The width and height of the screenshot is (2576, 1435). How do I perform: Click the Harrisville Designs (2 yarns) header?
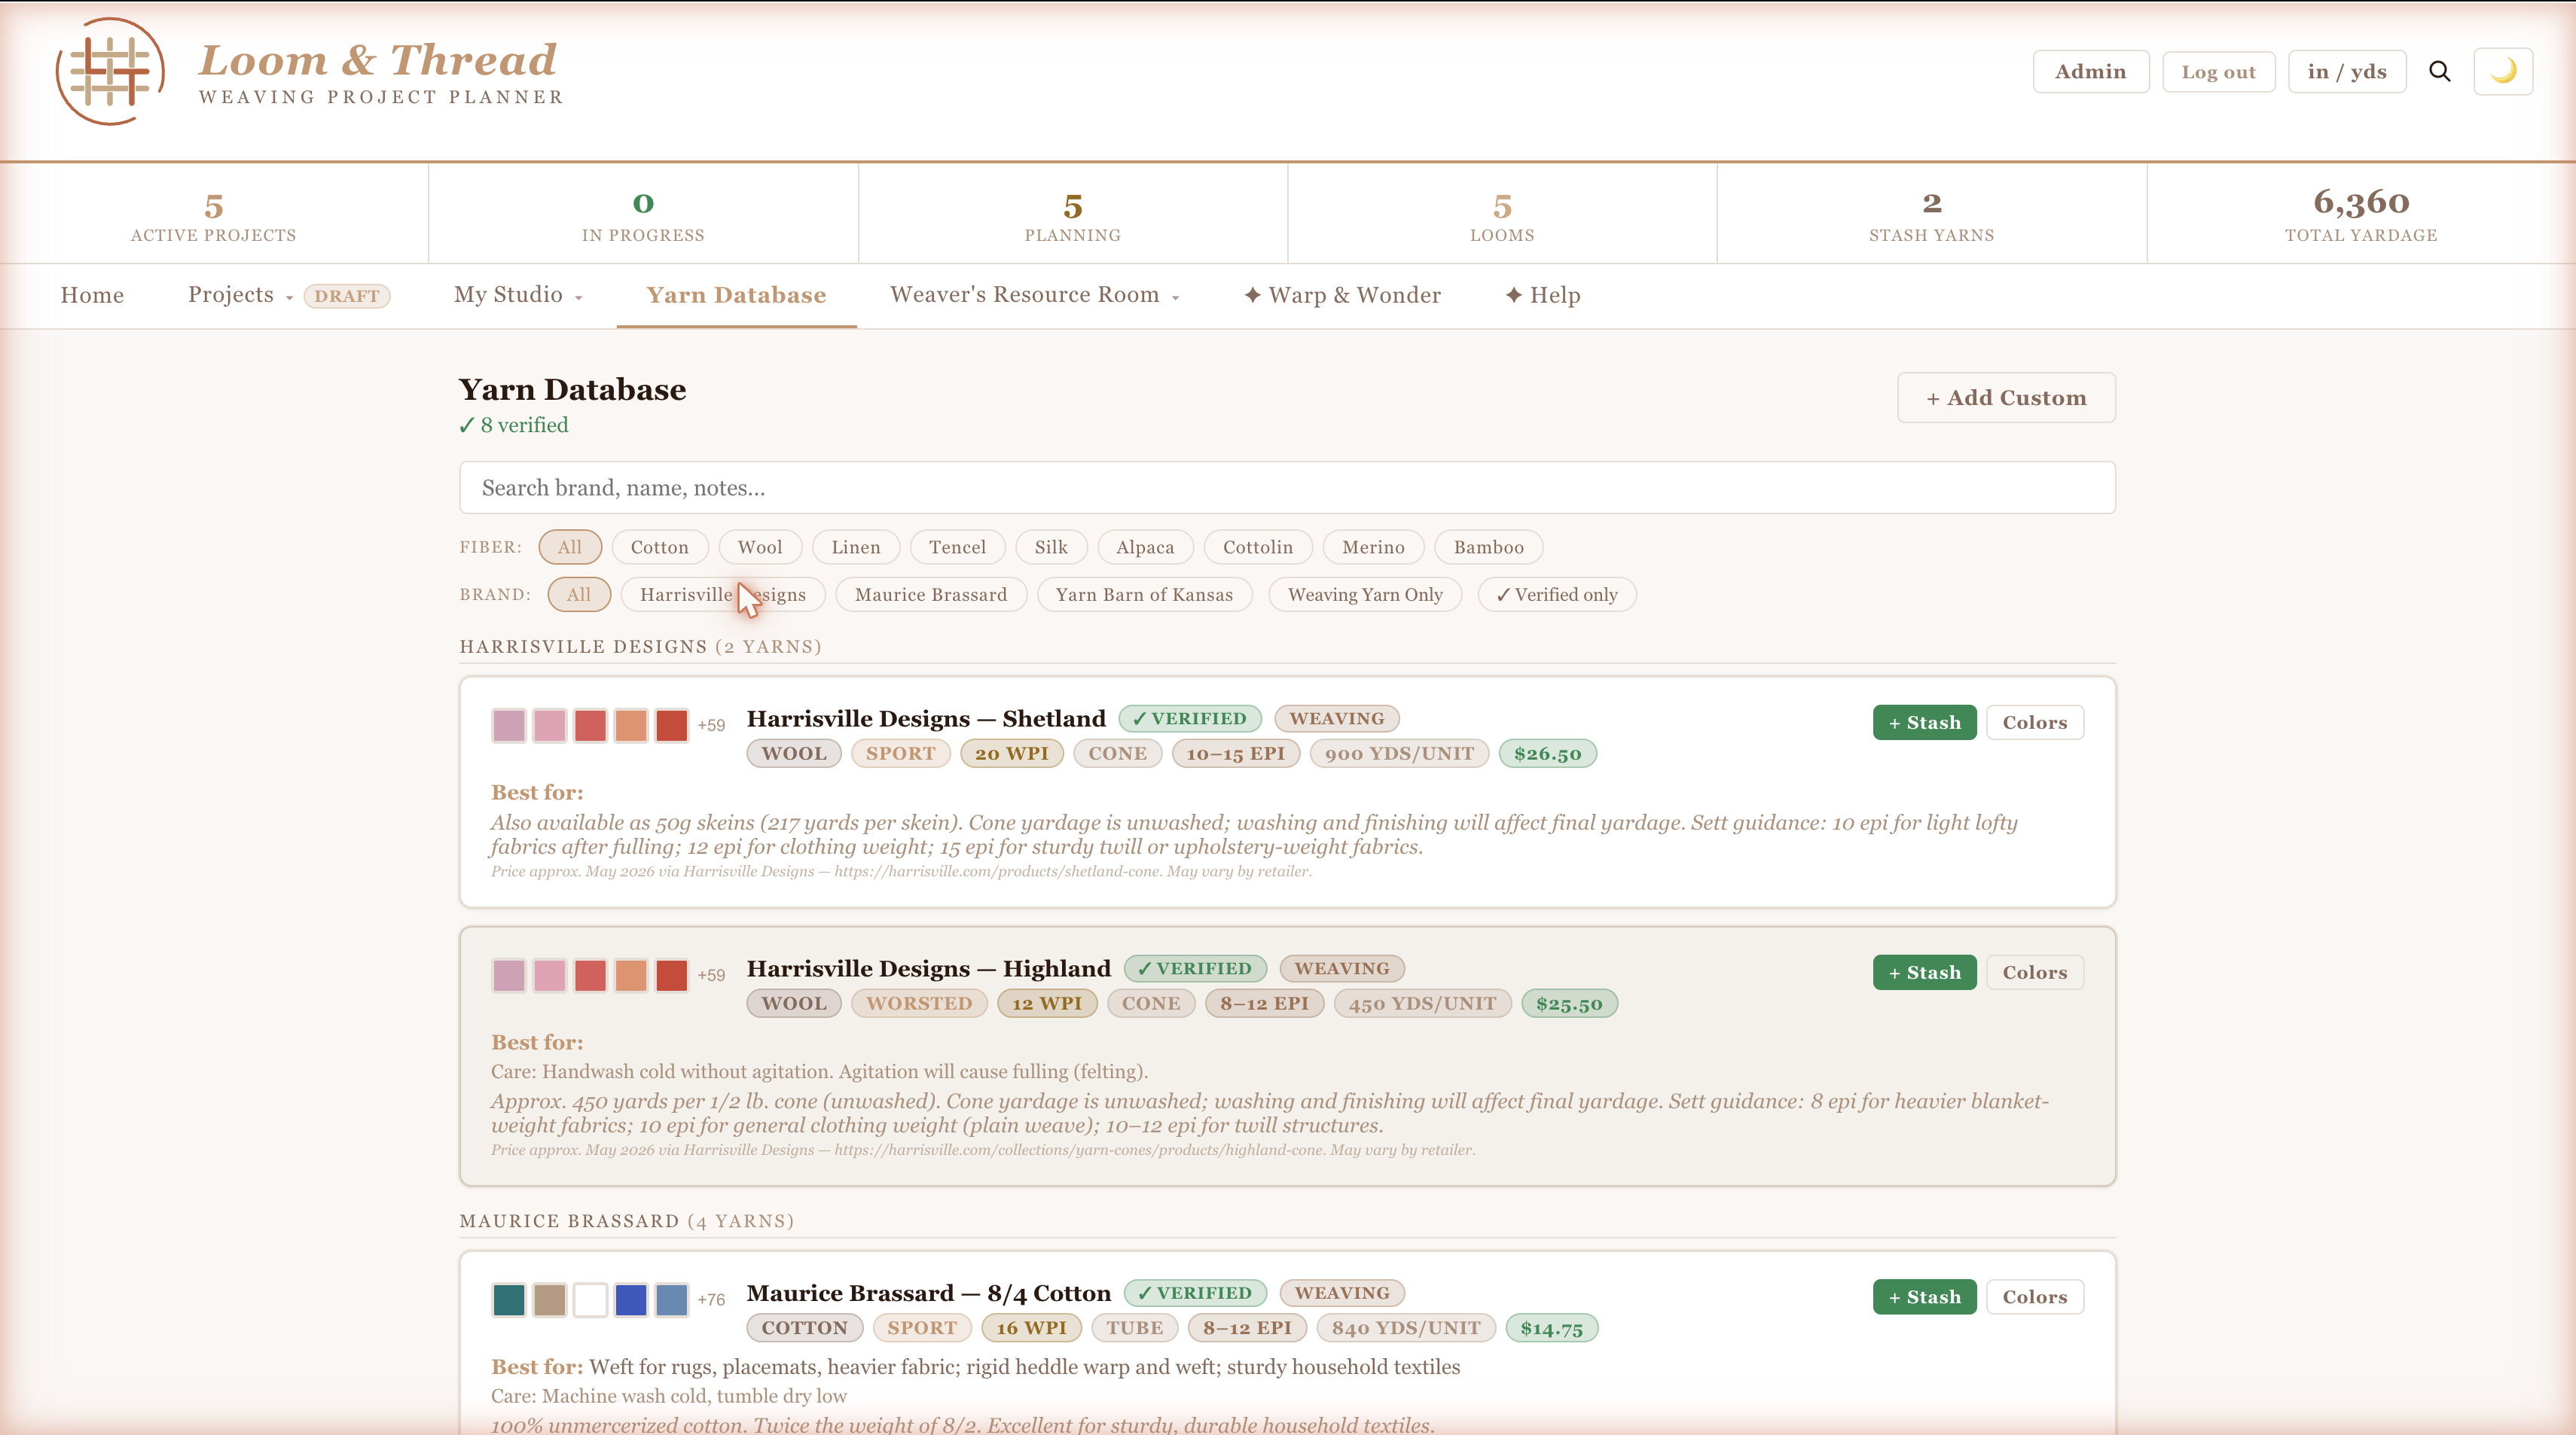pos(640,647)
